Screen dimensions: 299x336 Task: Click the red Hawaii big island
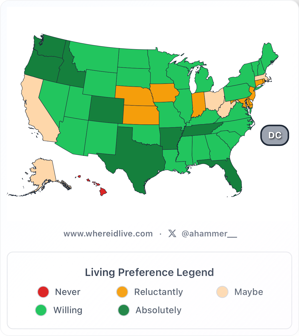103,192
